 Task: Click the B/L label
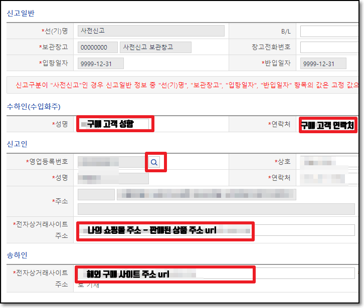[x=286, y=32]
